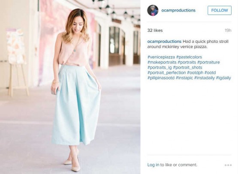Open the #venicepiazza hashtag
Viewport: 238px width, 174px height.
pos(161,57)
